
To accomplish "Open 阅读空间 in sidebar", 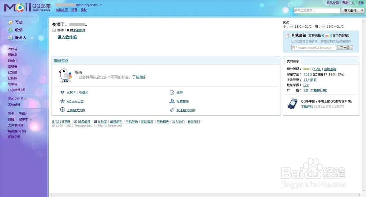I will [x=14, y=137].
